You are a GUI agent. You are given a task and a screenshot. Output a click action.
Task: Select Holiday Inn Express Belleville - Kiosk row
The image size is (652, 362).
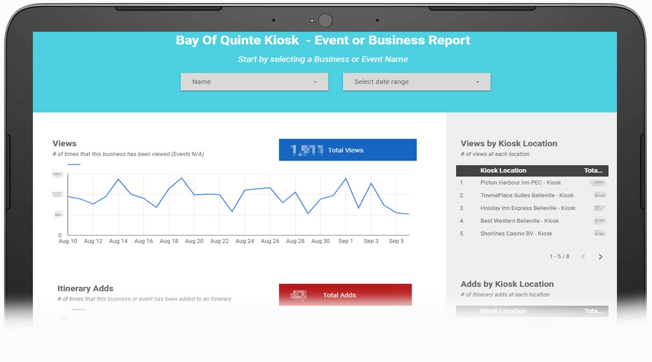point(532,208)
